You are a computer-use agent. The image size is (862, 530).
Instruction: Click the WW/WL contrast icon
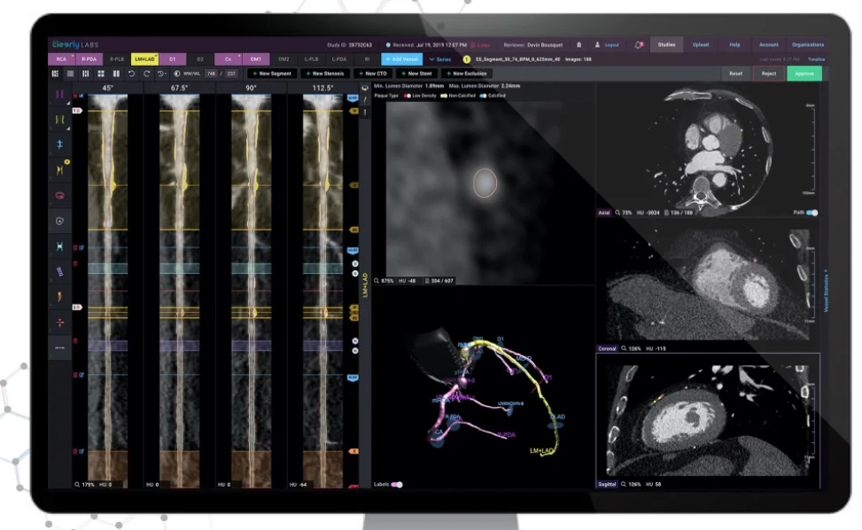(x=177, y=74)
